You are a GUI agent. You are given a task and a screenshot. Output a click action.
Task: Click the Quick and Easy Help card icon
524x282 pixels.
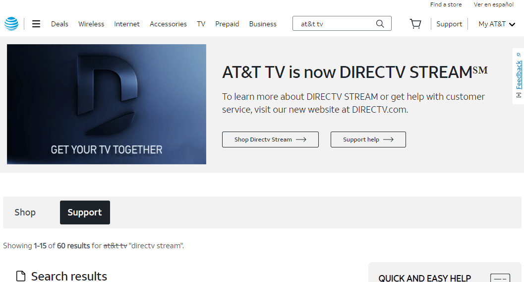tap(500, 279)
